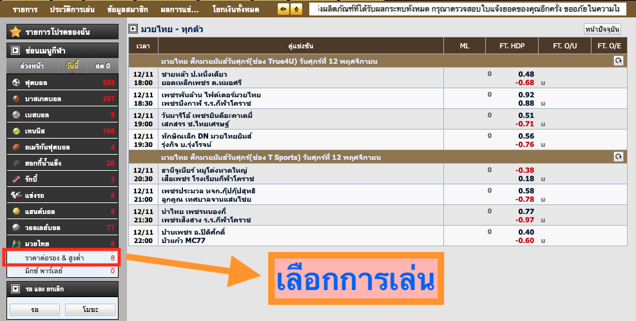636x321 pixels.
Task: Switch to the สด 0 live tab
Action: point(102,66)
